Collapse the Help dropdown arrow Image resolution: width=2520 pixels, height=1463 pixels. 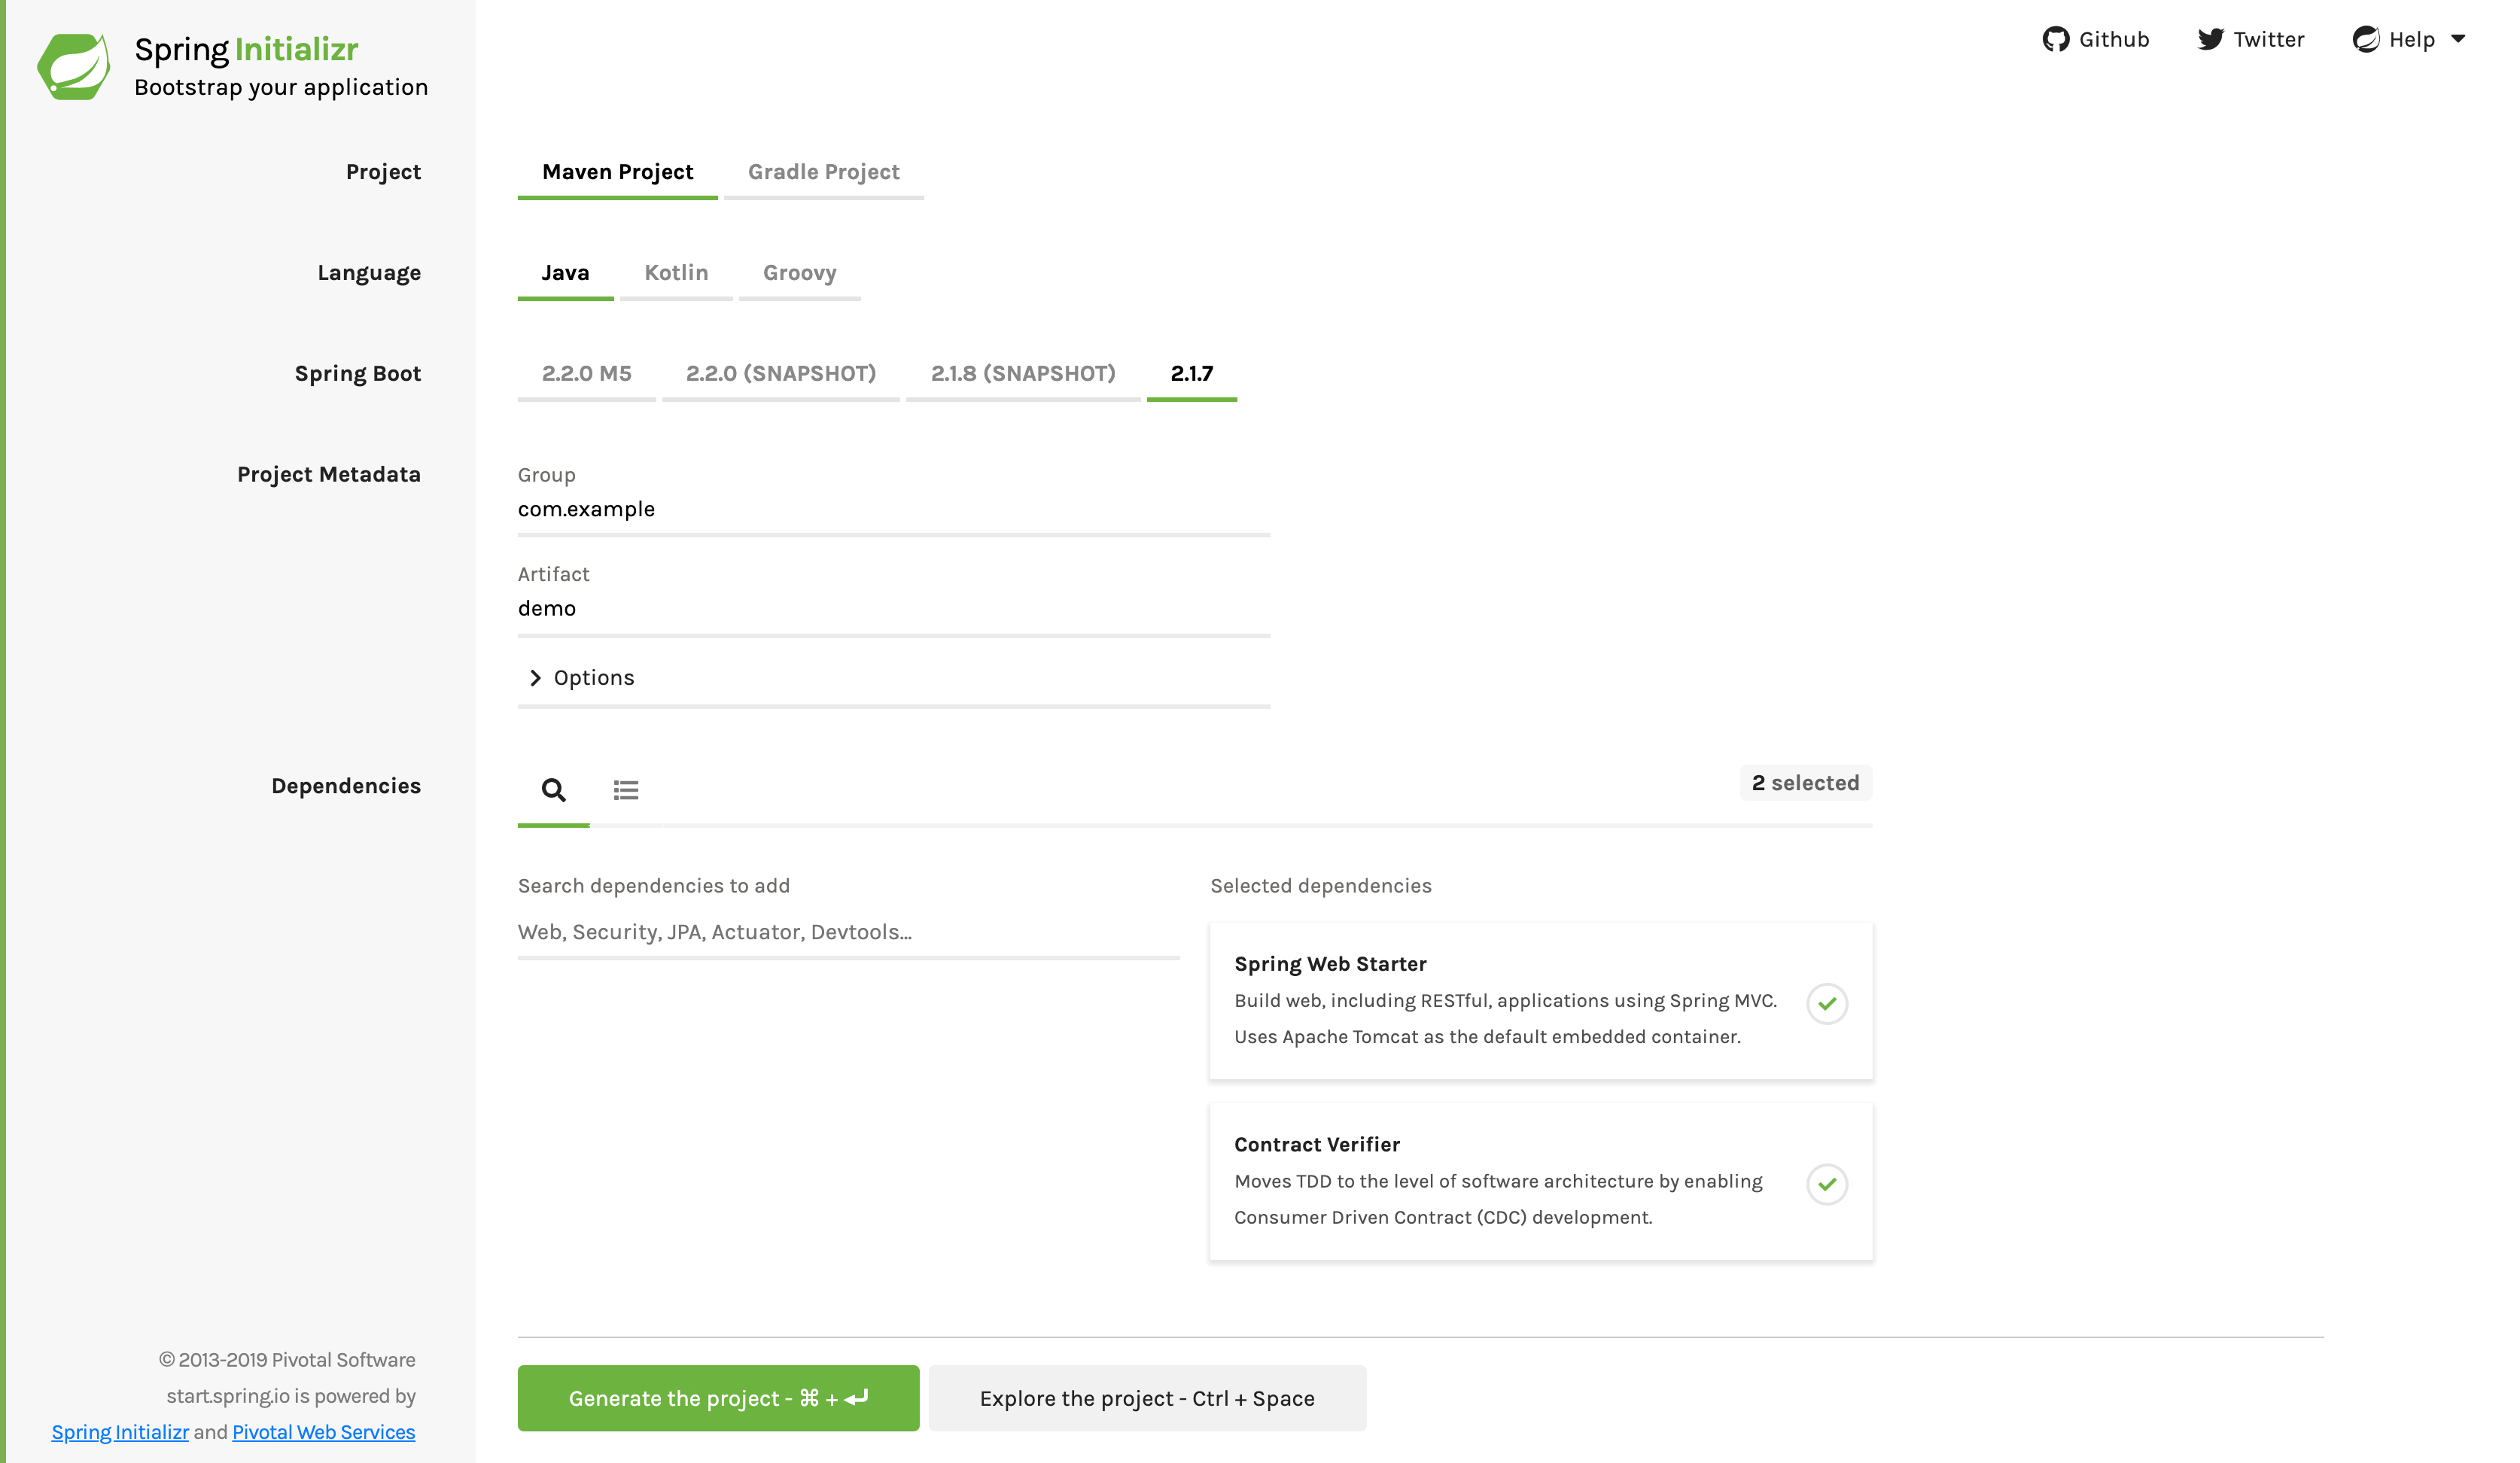(2458, 39)
